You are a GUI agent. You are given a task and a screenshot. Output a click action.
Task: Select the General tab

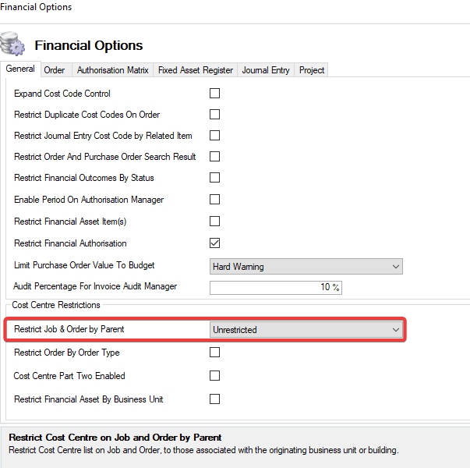click(20, 69)
